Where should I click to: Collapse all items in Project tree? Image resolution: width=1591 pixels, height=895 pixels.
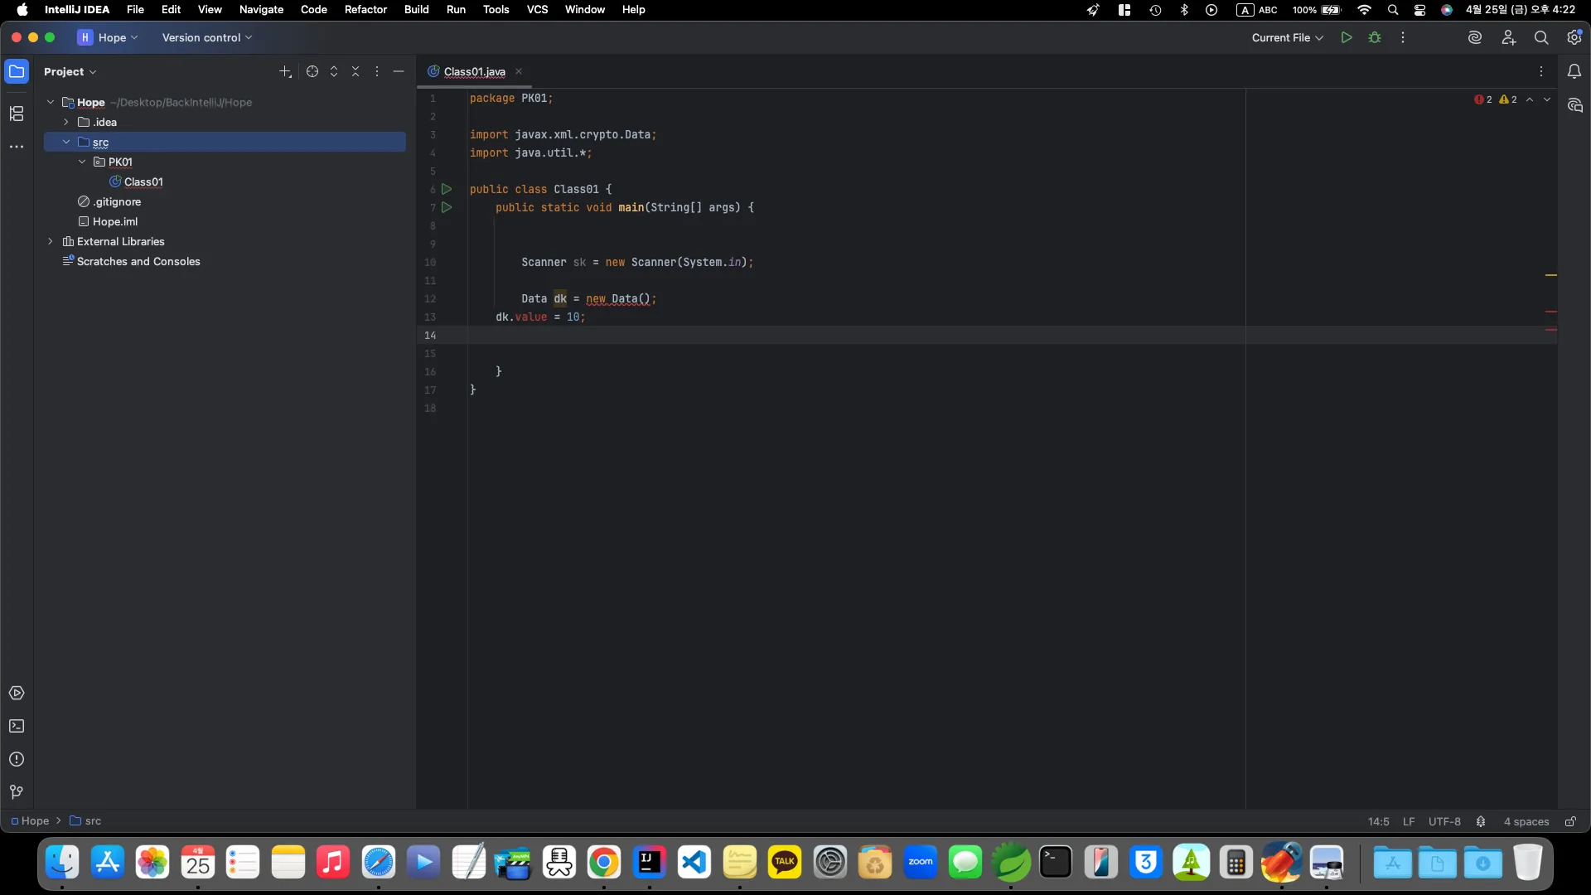click(355, 71)
